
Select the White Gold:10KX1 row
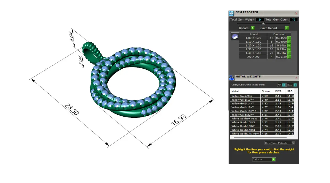tap(262, 122)
